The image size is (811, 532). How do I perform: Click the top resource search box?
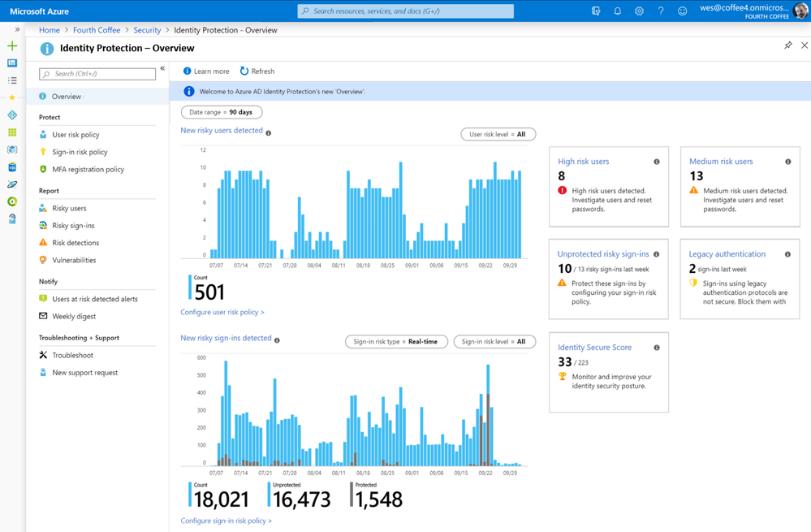pos(406,11)
